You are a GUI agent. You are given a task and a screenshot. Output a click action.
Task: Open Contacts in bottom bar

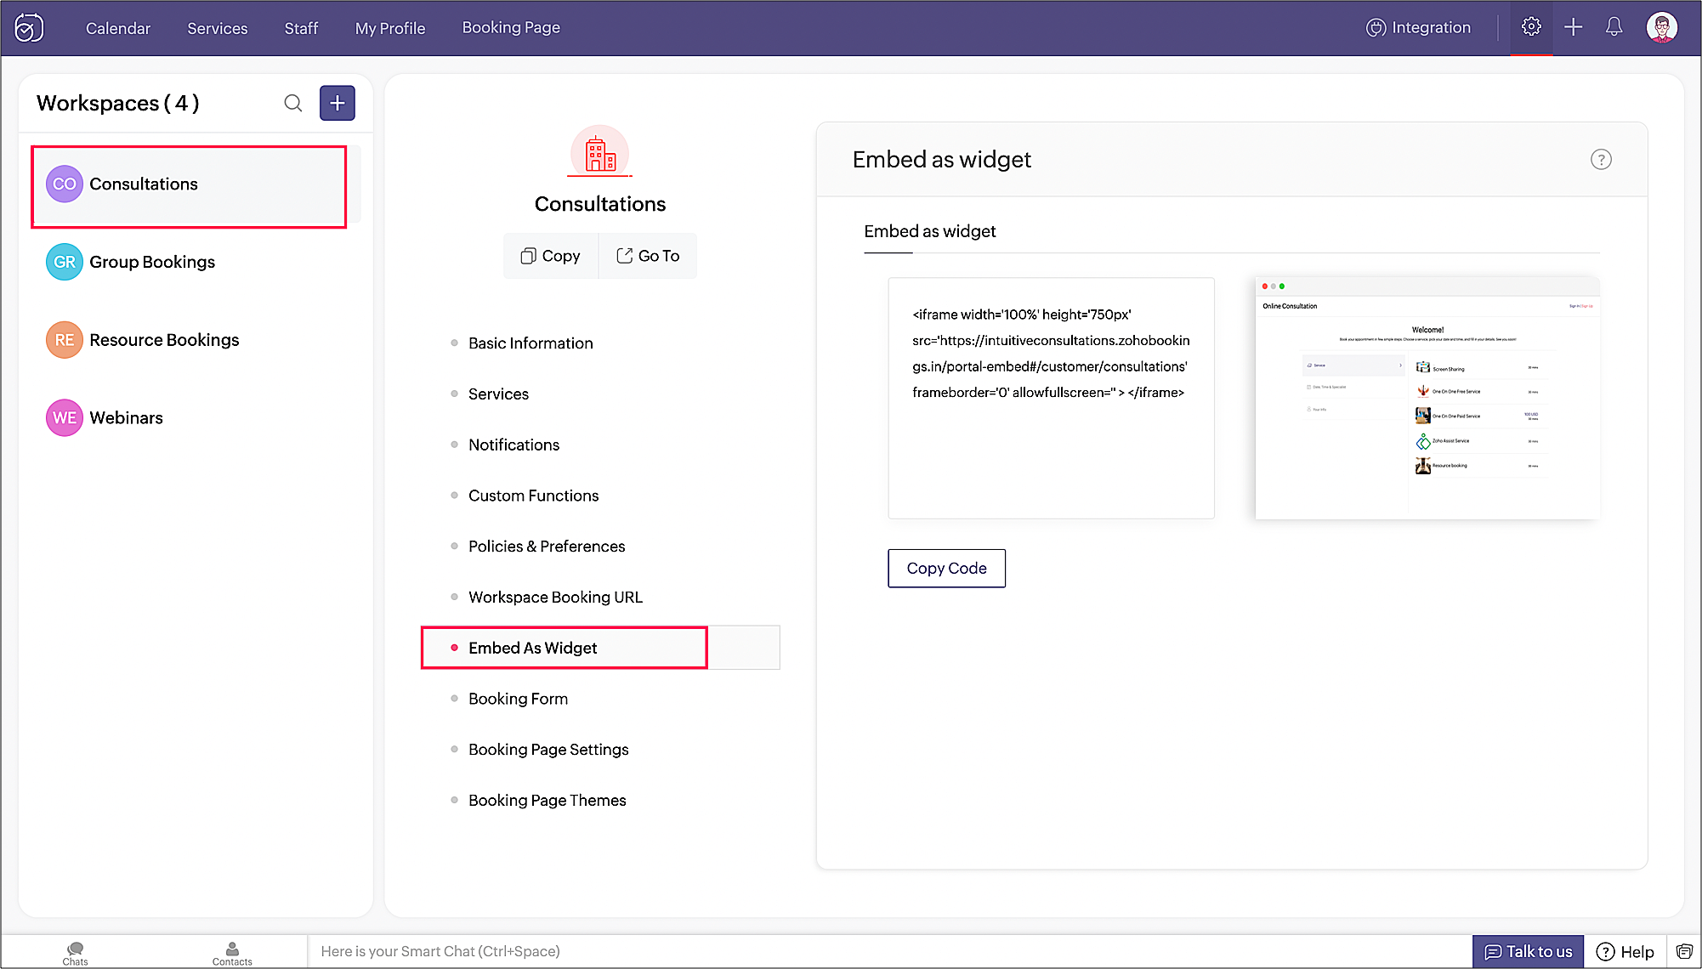[232, 953]
